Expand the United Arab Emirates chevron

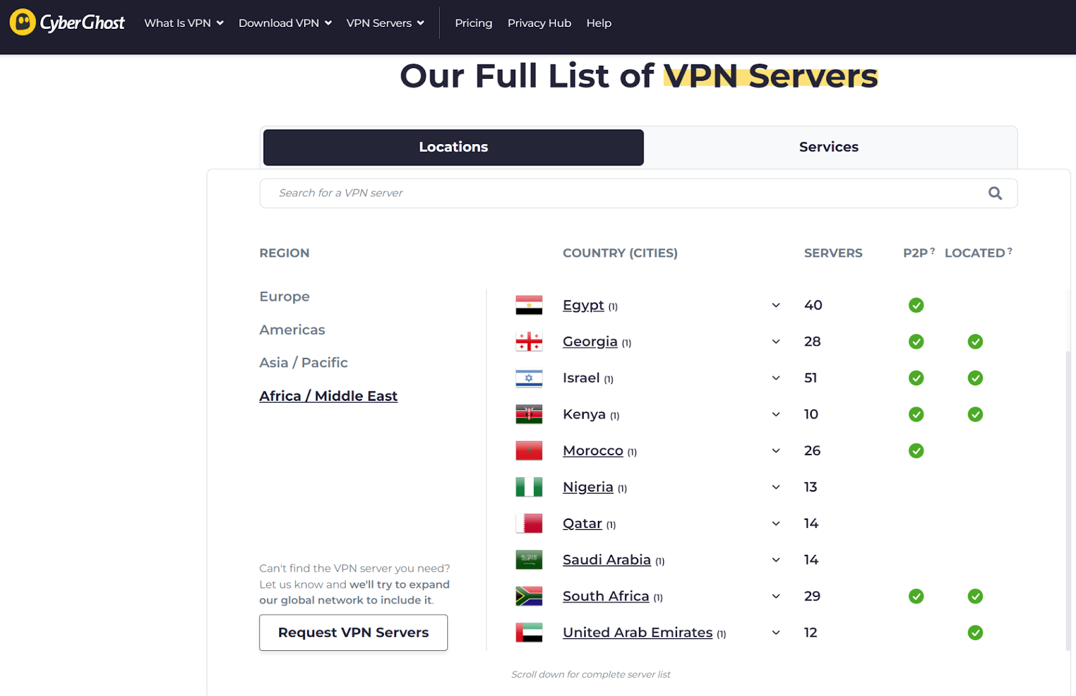776,632
